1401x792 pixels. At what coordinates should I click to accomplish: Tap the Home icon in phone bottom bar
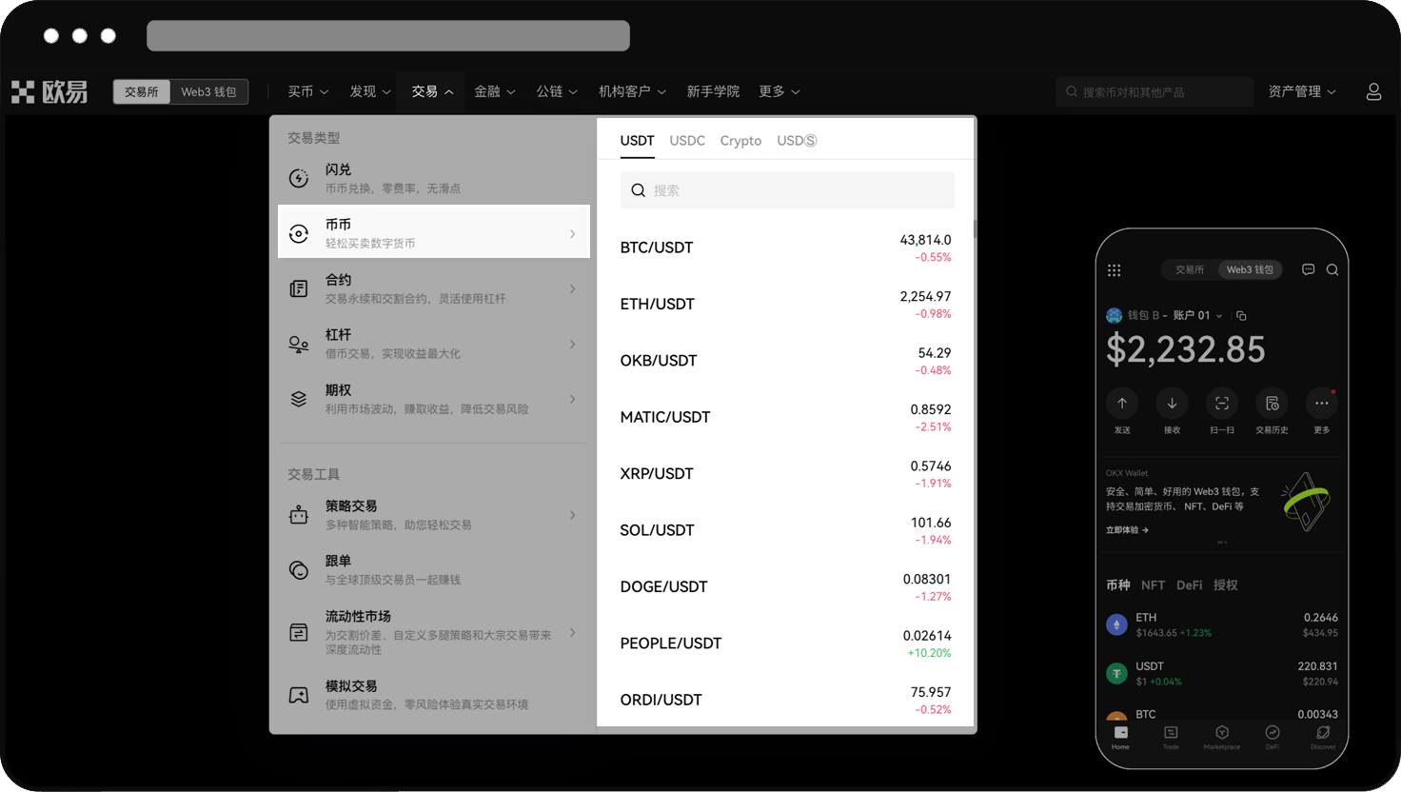click(x=1121, y=733)
